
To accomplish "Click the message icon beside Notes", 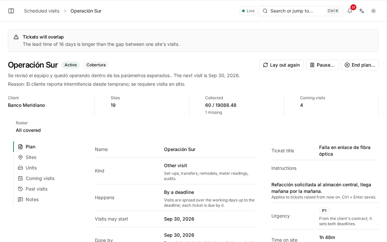I will (20, 199).
